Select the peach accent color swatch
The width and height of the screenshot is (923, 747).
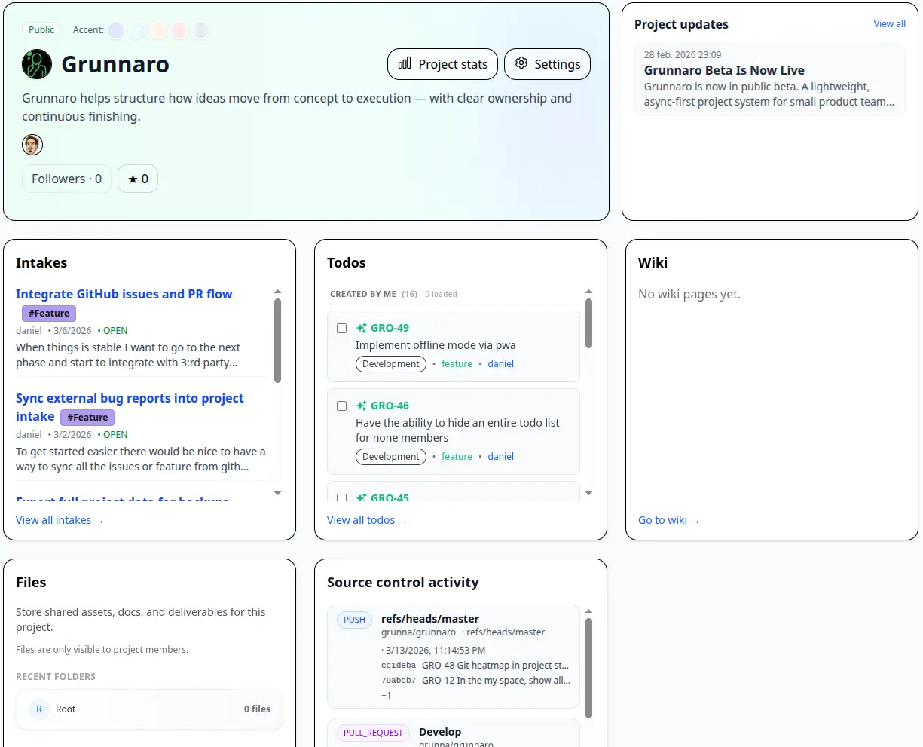(158, 30)
